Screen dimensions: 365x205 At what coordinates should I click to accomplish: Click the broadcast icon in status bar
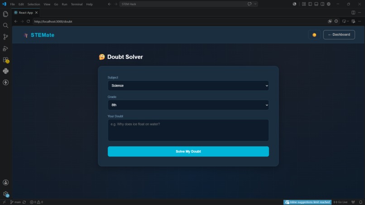pyautogui.click(x=353, y=202)
